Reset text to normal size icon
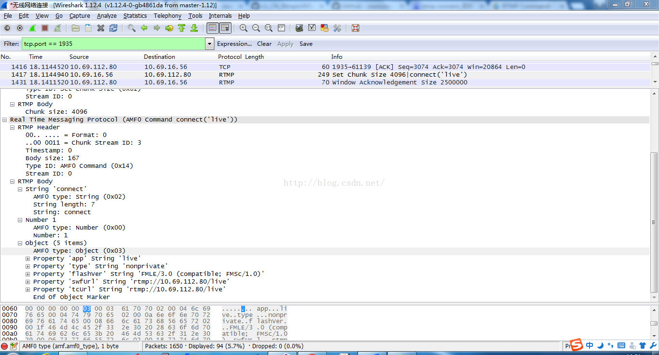Viewport: 659px width, 355px height. [268, 28]
